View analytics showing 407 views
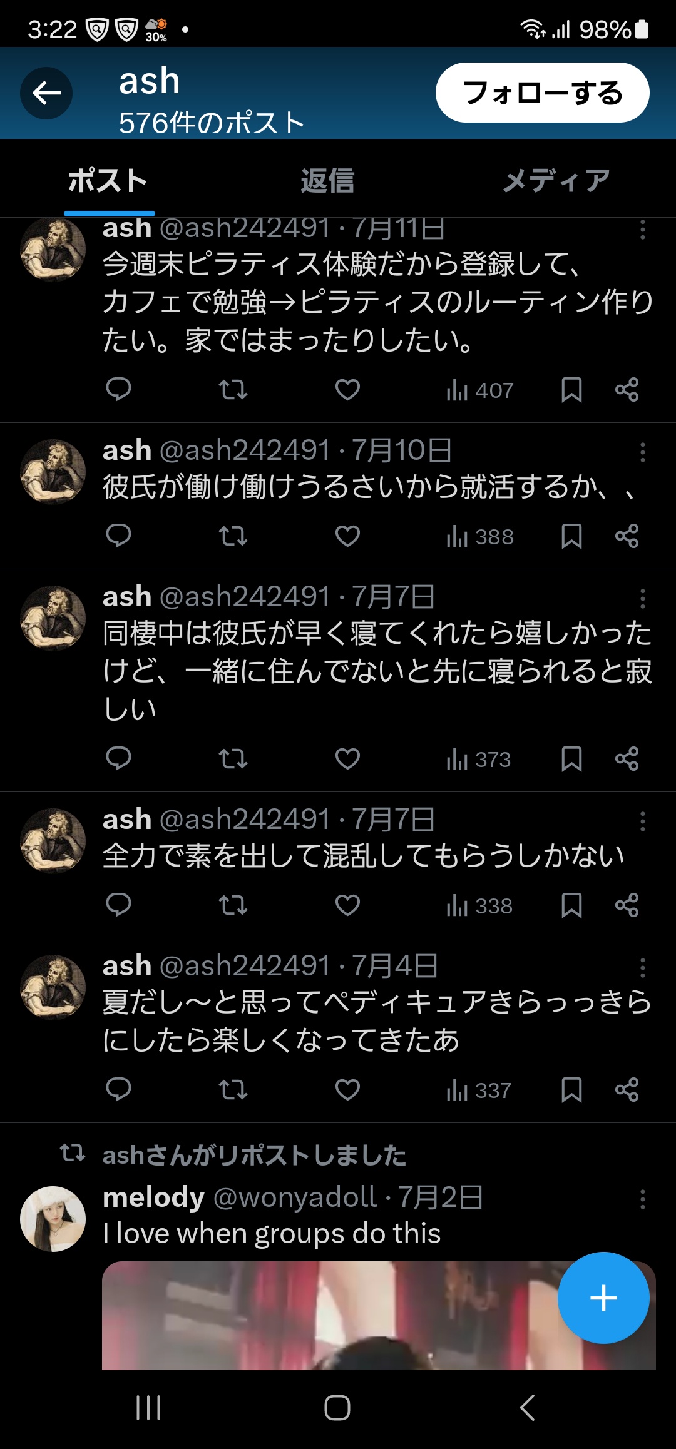The image size is (676, 1449). coord(479,390)
